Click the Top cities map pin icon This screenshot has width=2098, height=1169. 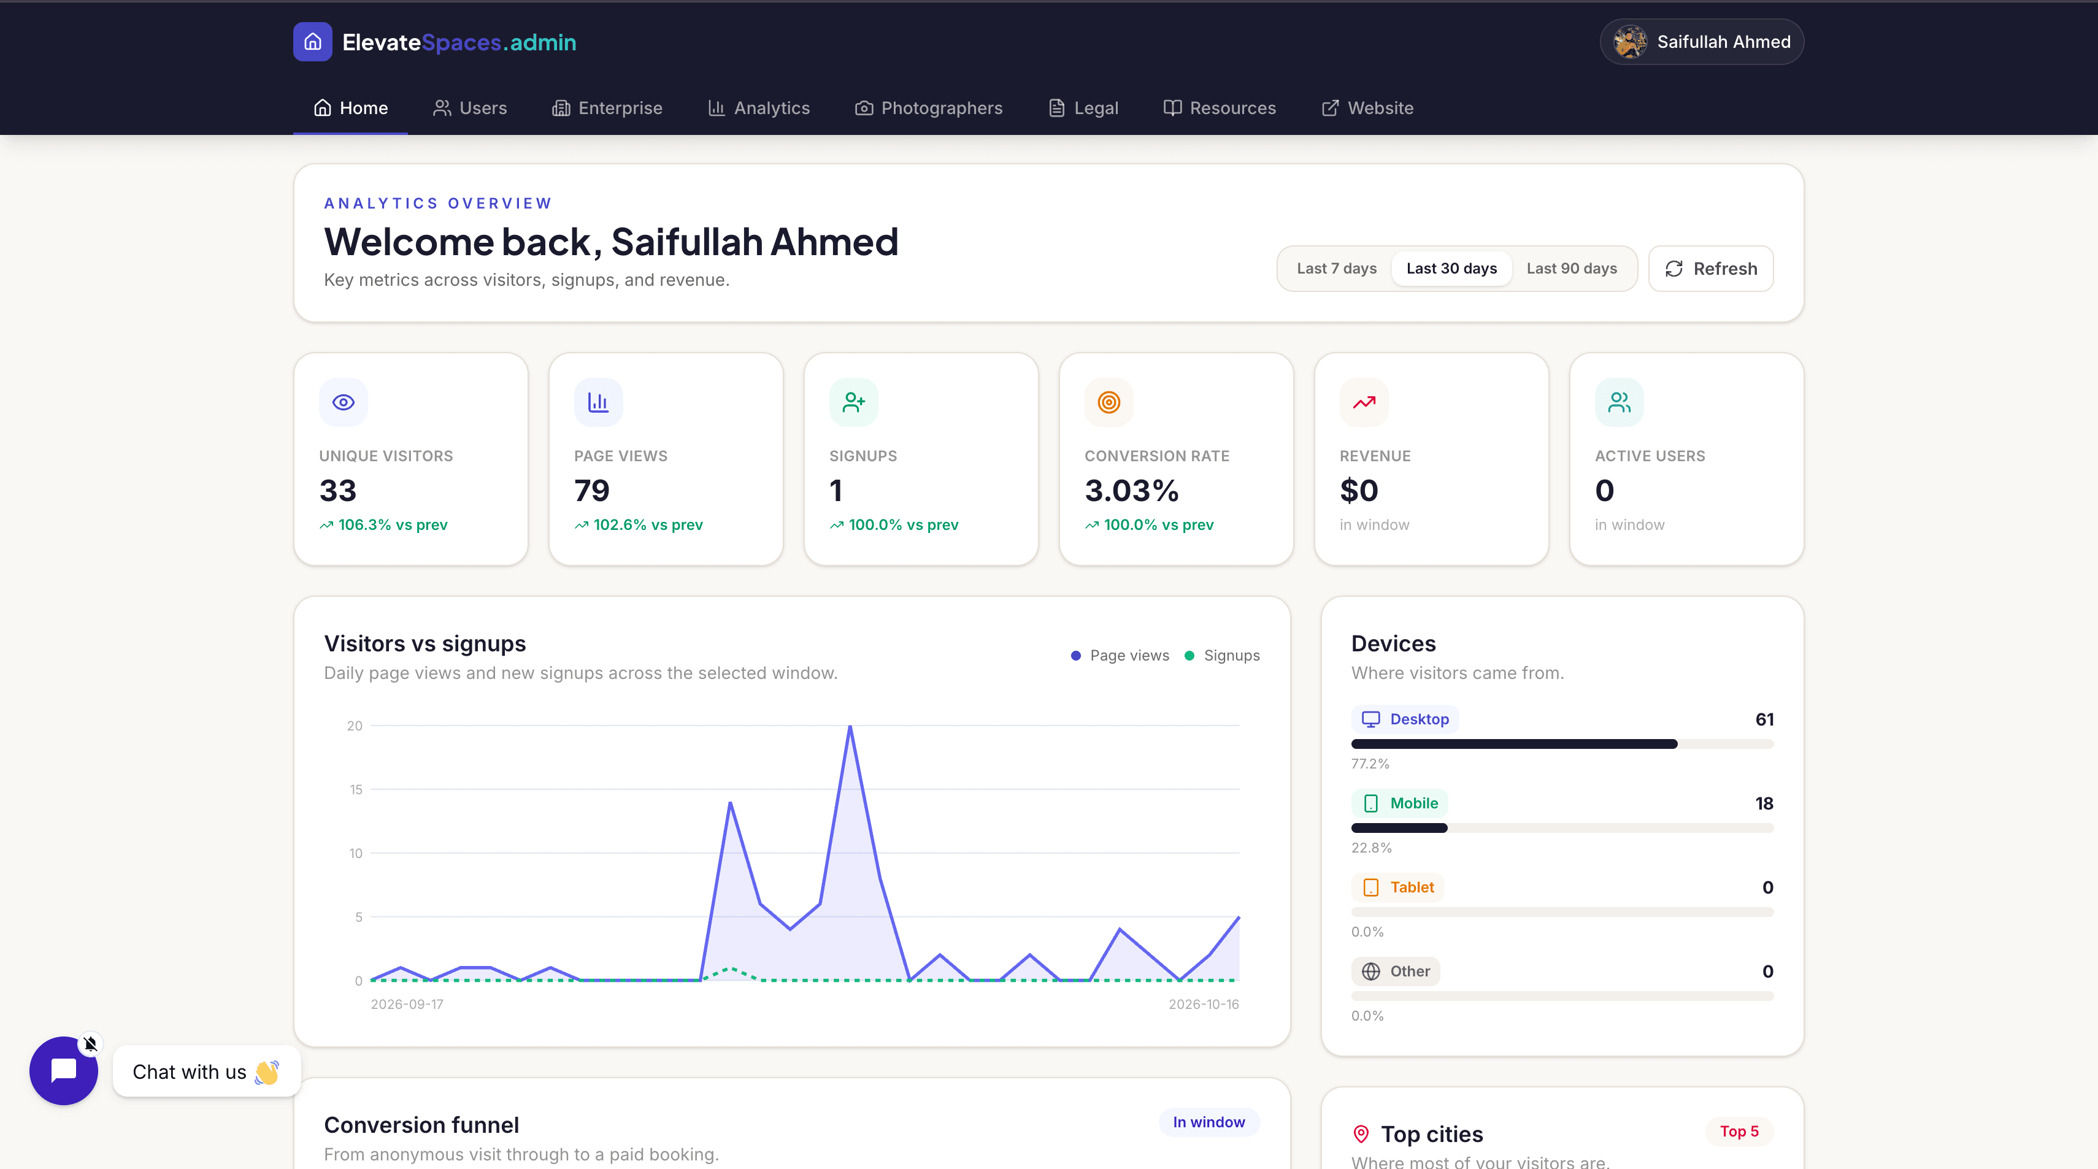(1361, 1133)
